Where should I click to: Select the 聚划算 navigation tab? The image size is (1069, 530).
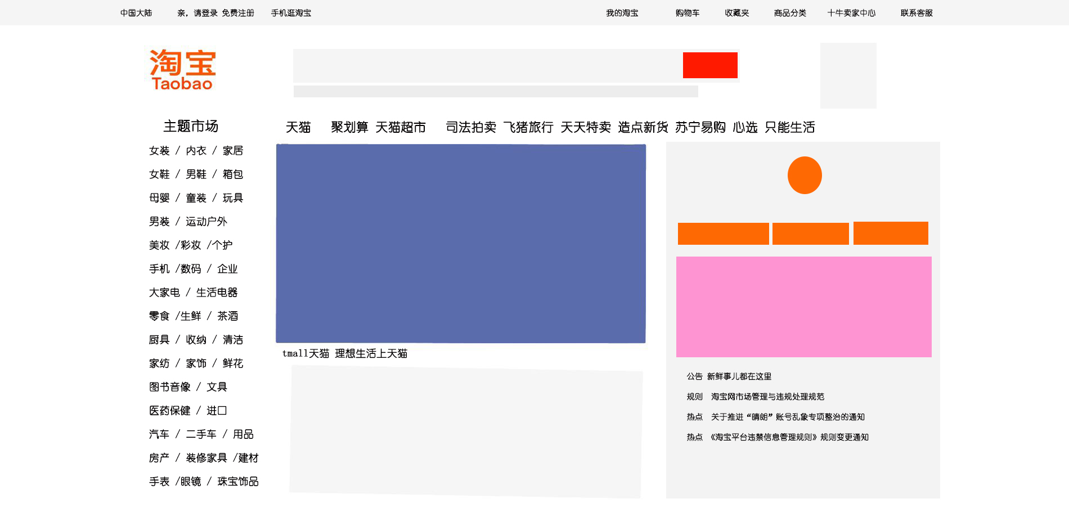click(x=349, y=127)
